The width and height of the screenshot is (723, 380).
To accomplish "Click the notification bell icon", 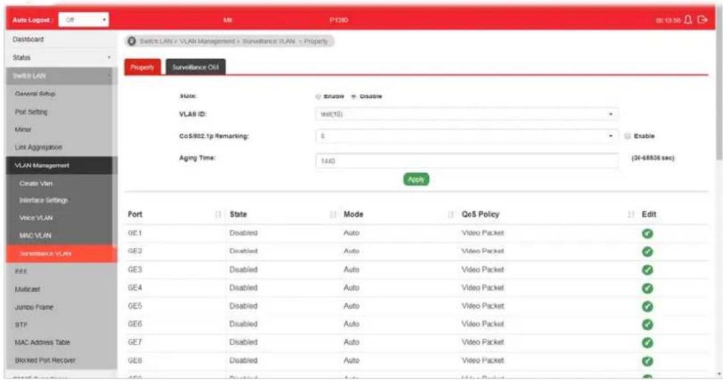I will 688,20.
